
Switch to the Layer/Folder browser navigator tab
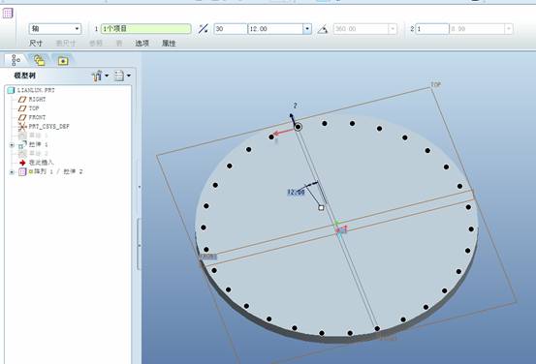pyautogui.click(x=40, y=60)
